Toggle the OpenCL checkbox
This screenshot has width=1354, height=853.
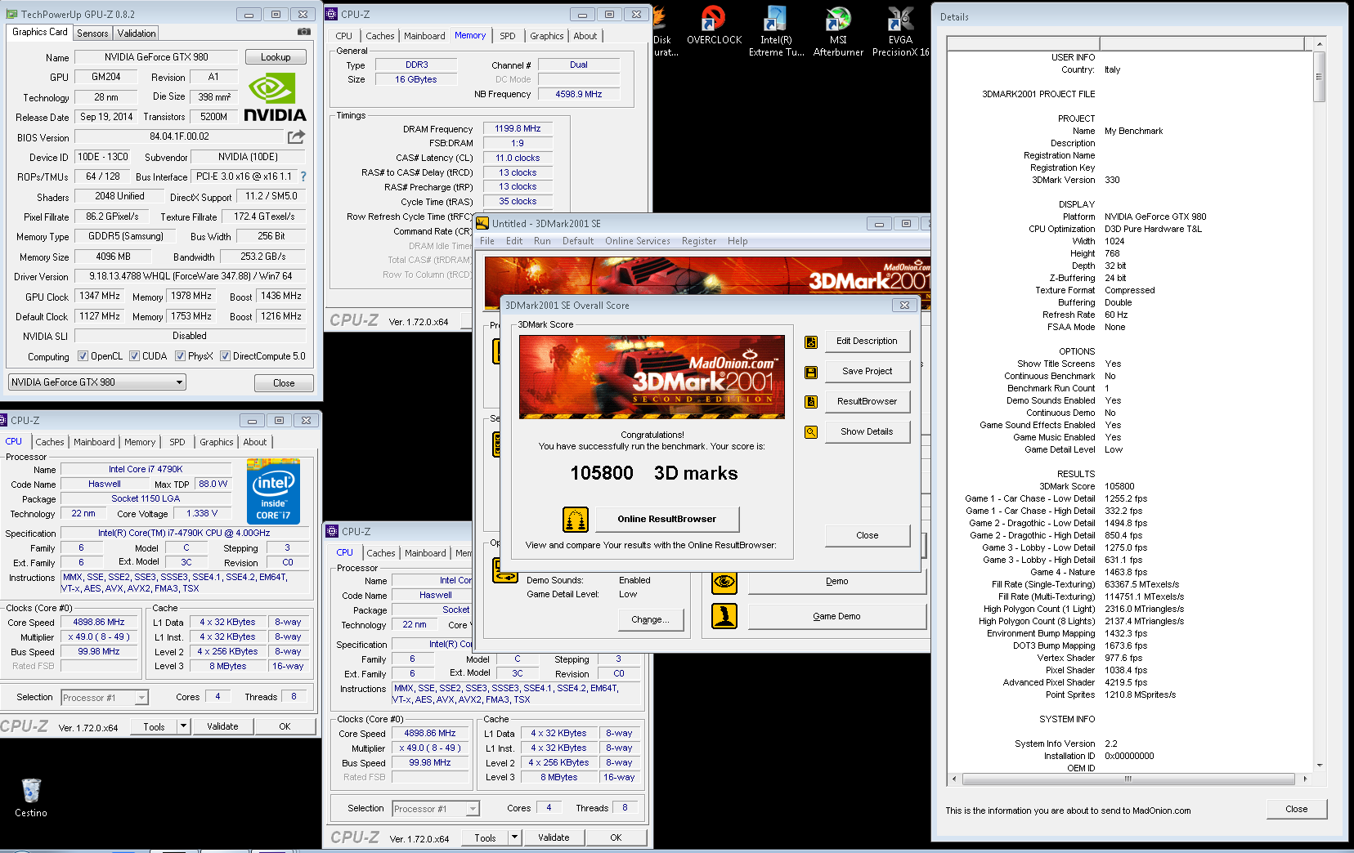(x=83, y=356)
